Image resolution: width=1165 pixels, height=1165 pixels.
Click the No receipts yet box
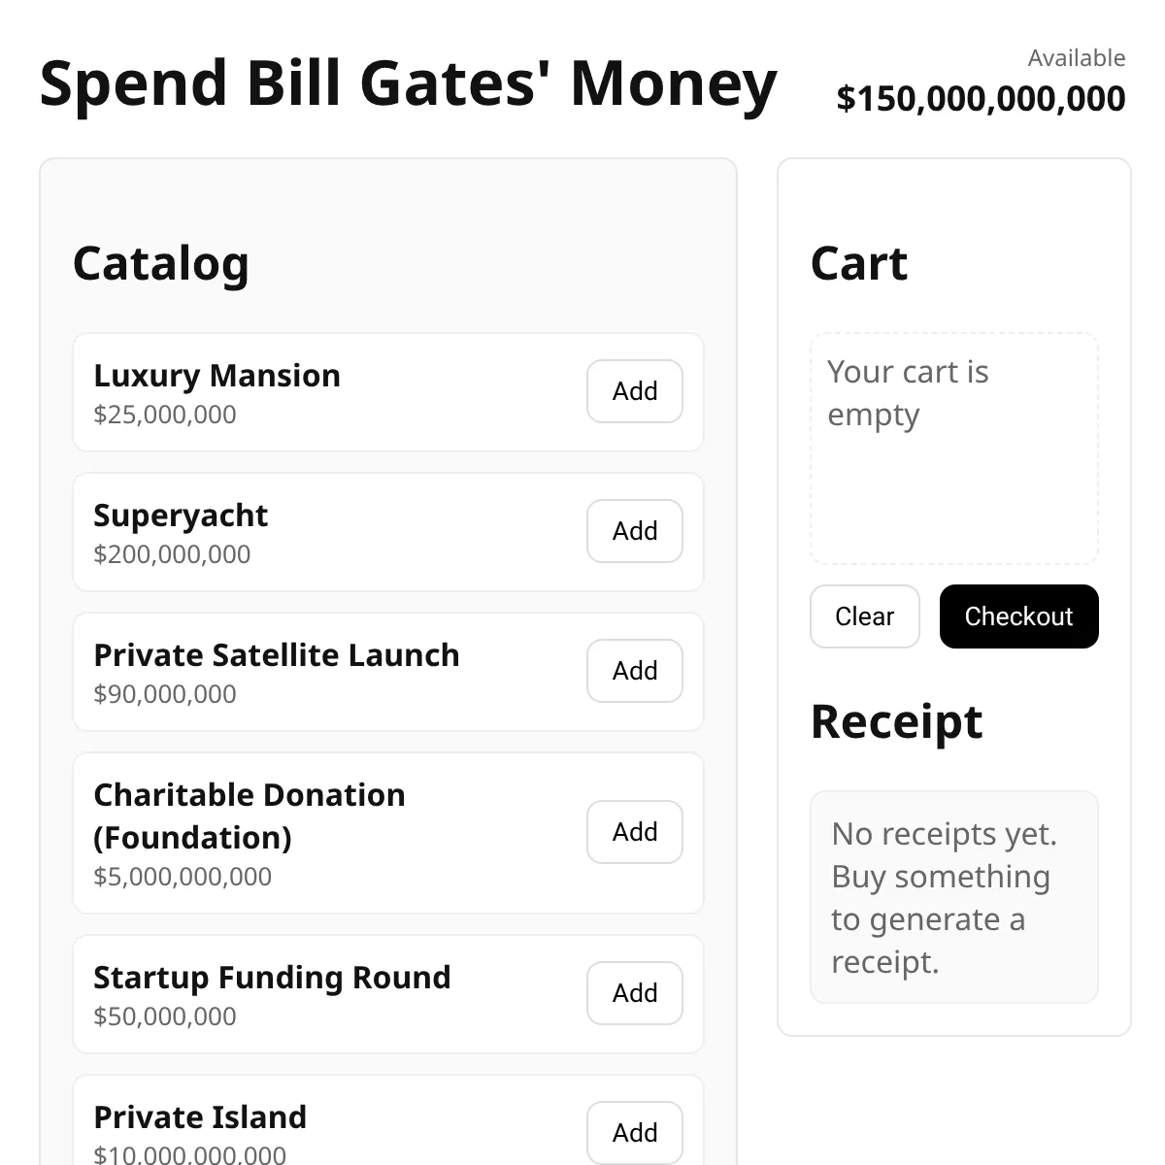(954, 897)
